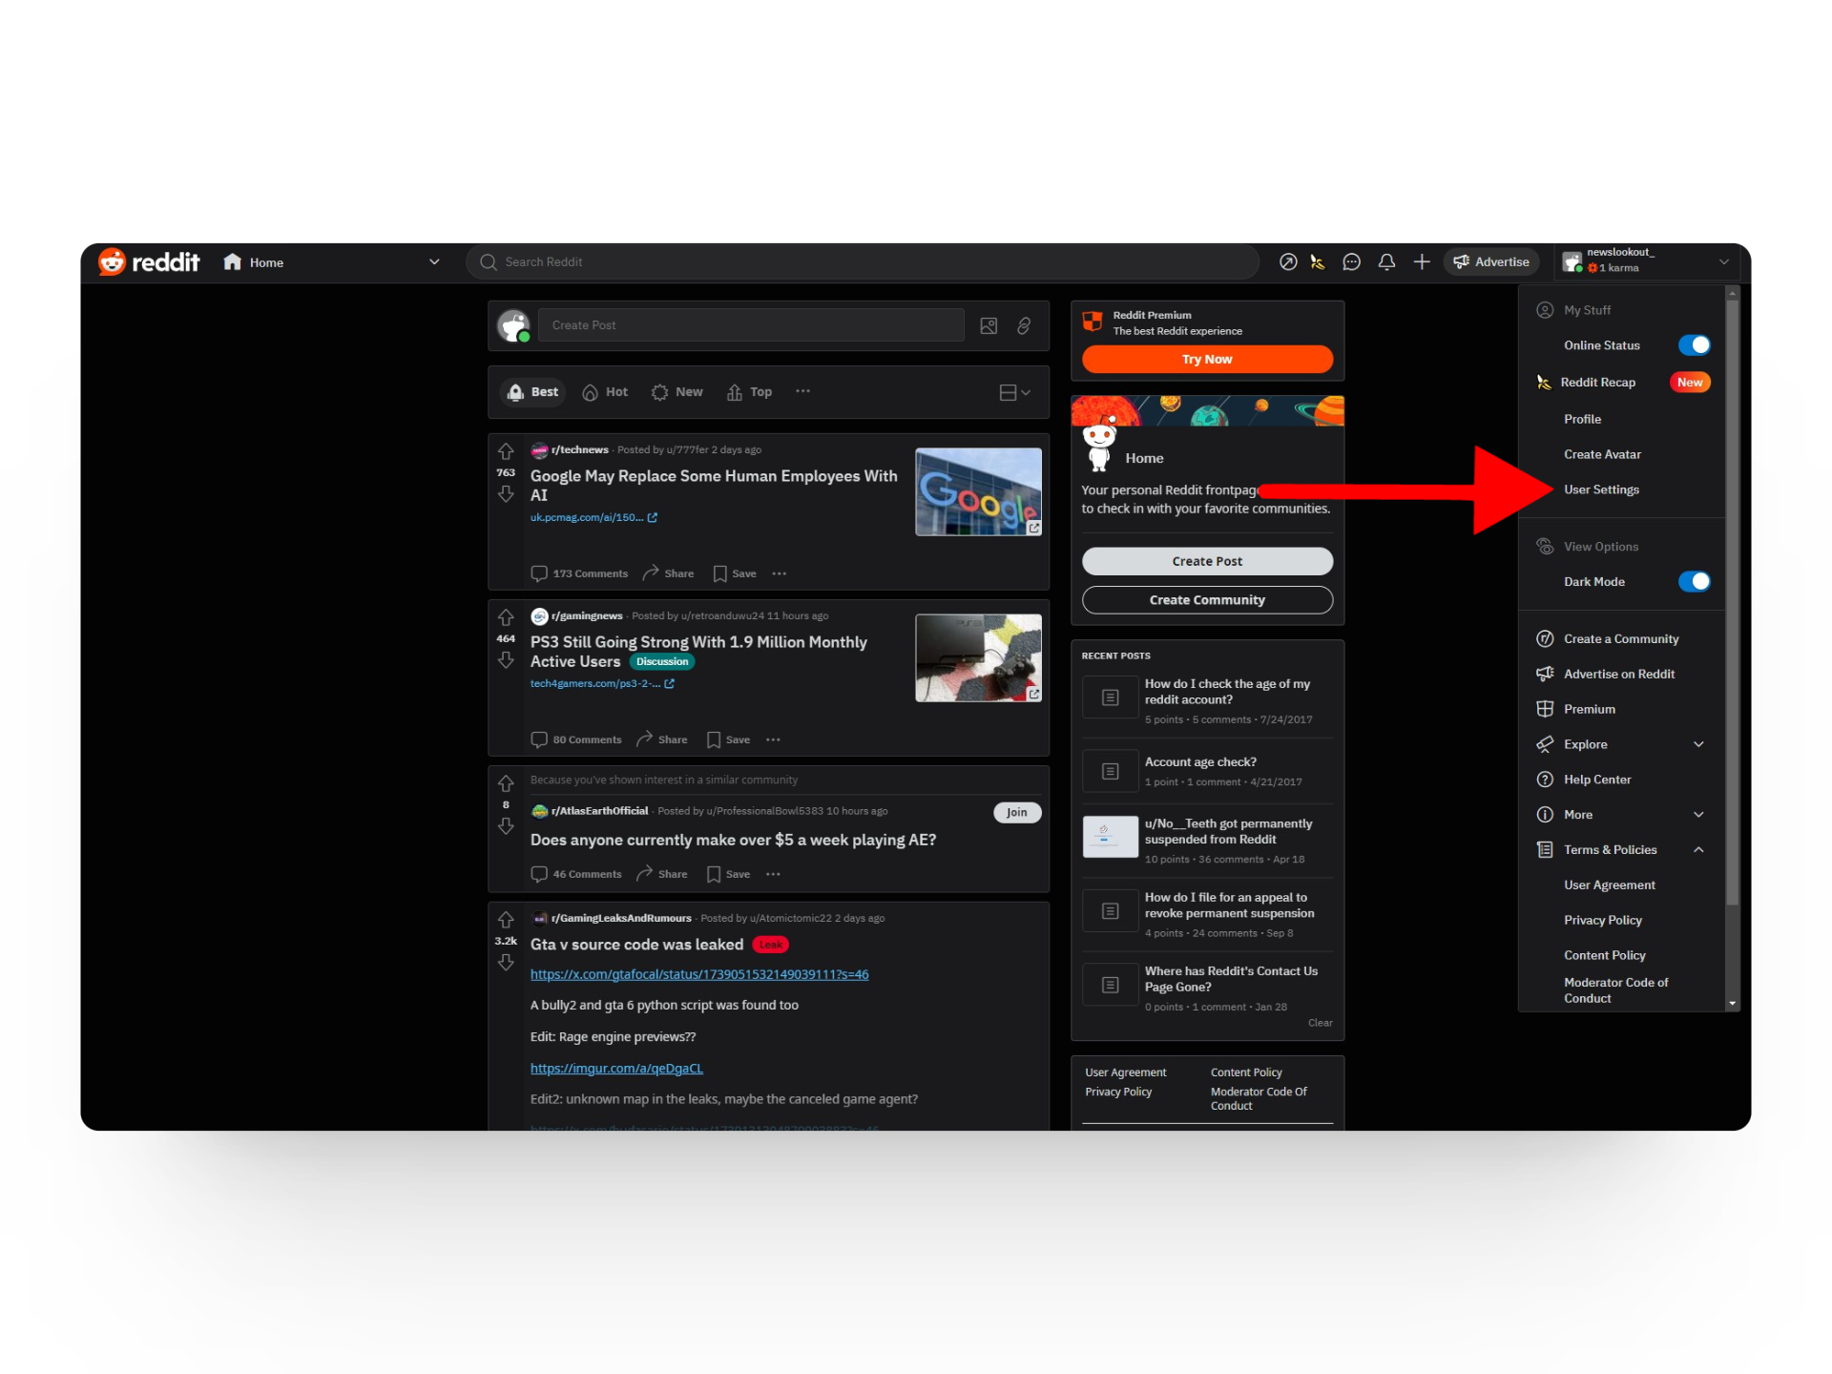Expand the Home feed dropdown
The width and height of the screenshot is (1832, 1374).
[x=434, y=261]
